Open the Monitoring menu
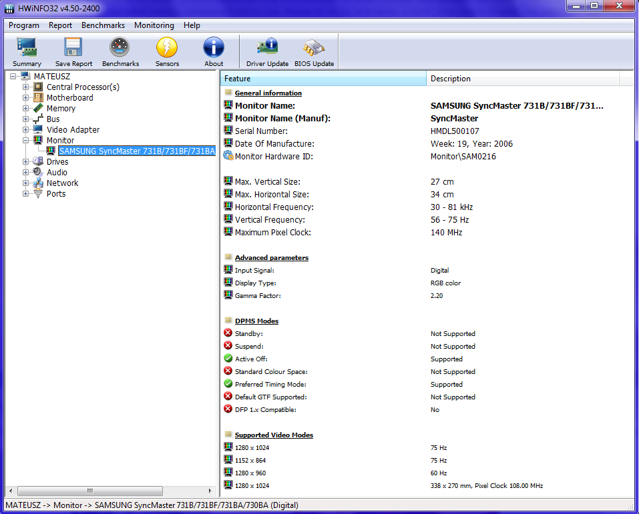The height and width of the screenshot is (514, 639). pyautogui.click(x=154, y=25)
